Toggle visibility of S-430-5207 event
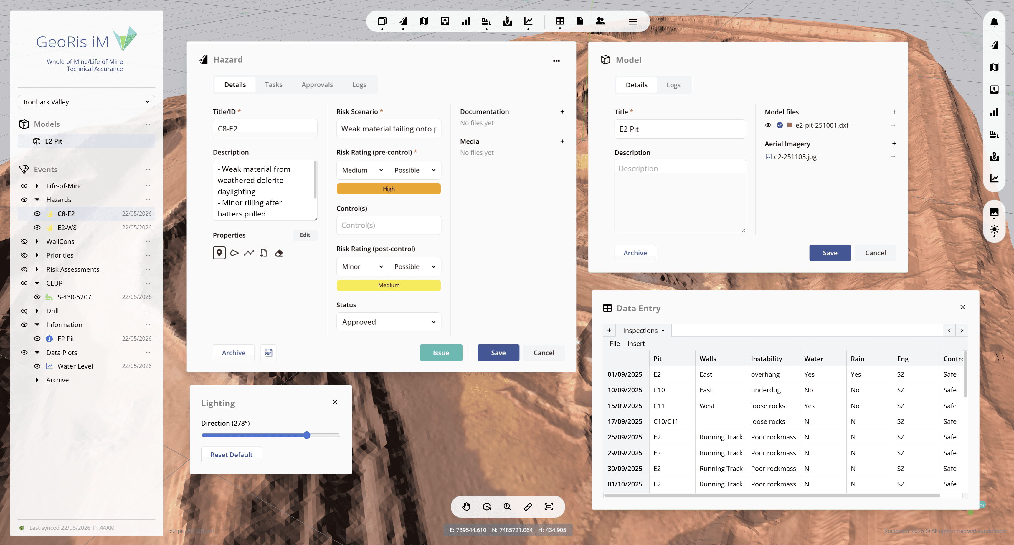Viewport: 1014px width, 545px height. coord(37,297)
